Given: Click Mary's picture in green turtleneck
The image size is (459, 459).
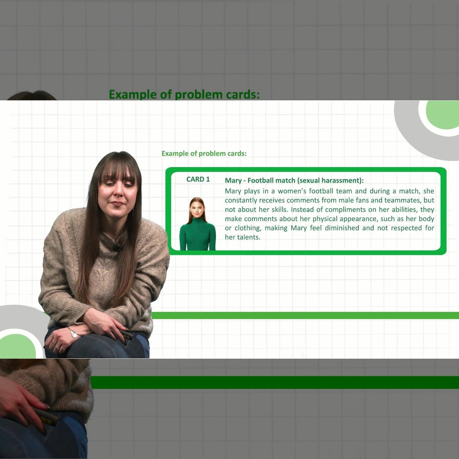Looking at the screenshot, I should tap(198, 224).
